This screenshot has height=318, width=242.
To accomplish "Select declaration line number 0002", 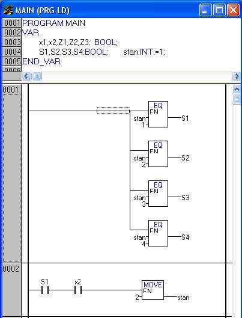I will point(12,32).
